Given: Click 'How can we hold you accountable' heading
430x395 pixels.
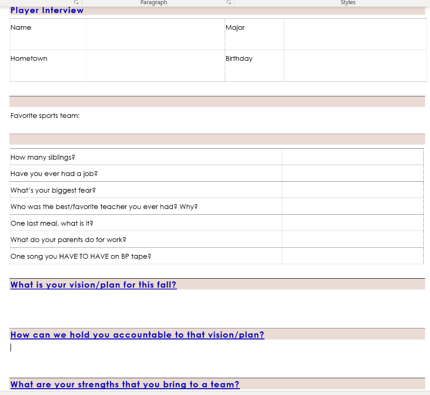Looking at the screenshot, I should click(x=137, y=335).
